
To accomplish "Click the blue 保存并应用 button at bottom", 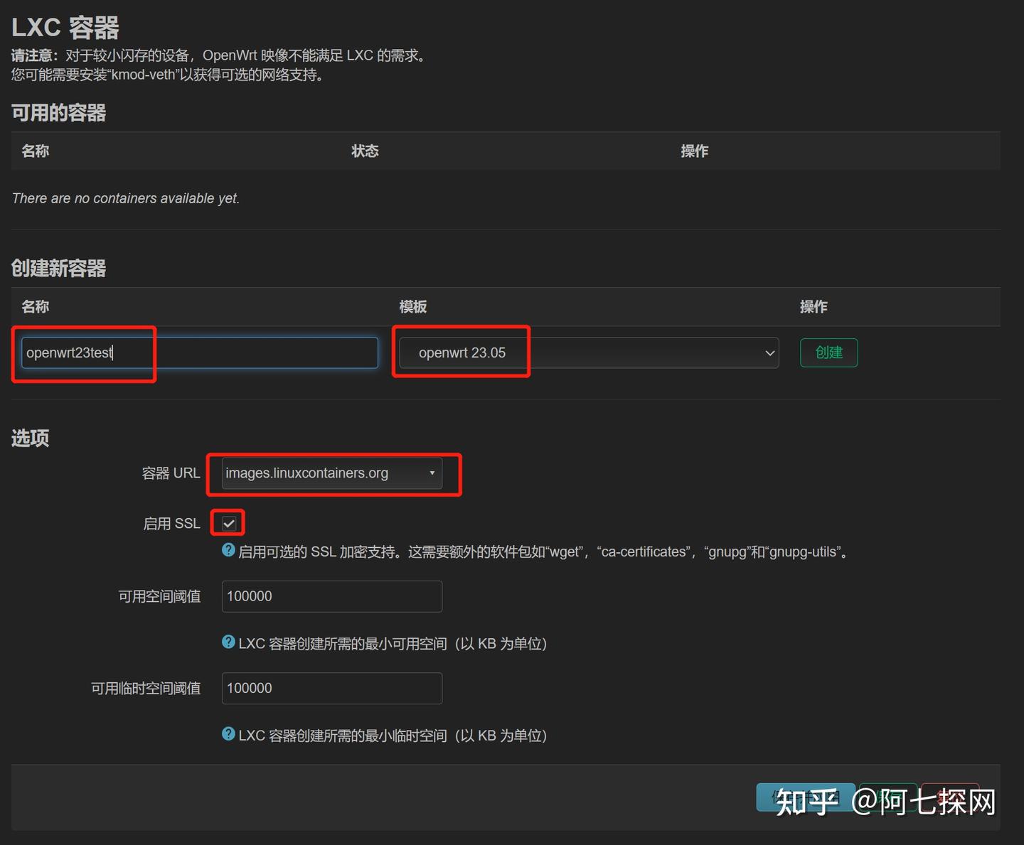I will click(806, 797).
